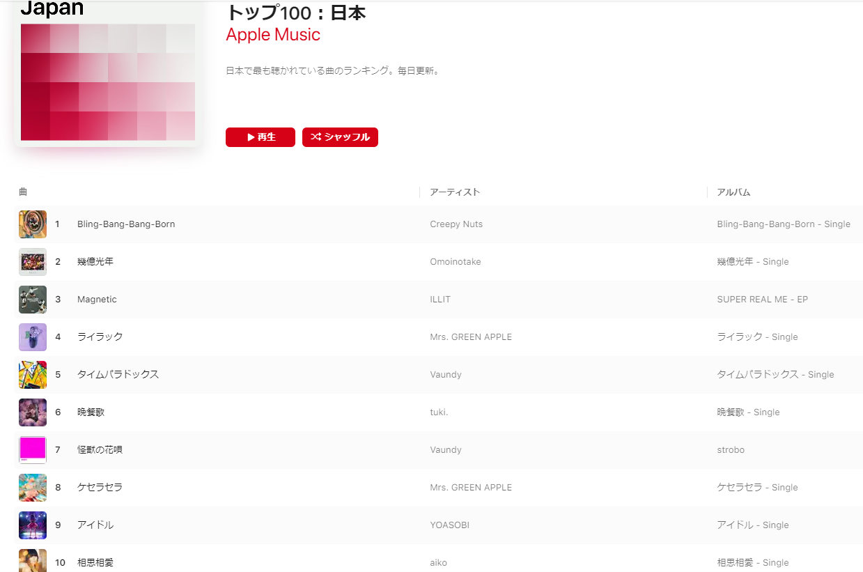863x572 pixels.
Task: Click the magenta 怪獣の花唄 album artwork
Action: click(x=33, y=450)
